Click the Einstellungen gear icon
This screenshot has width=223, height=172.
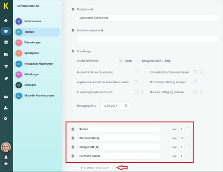pyautogui.click(x=73, y=51)
